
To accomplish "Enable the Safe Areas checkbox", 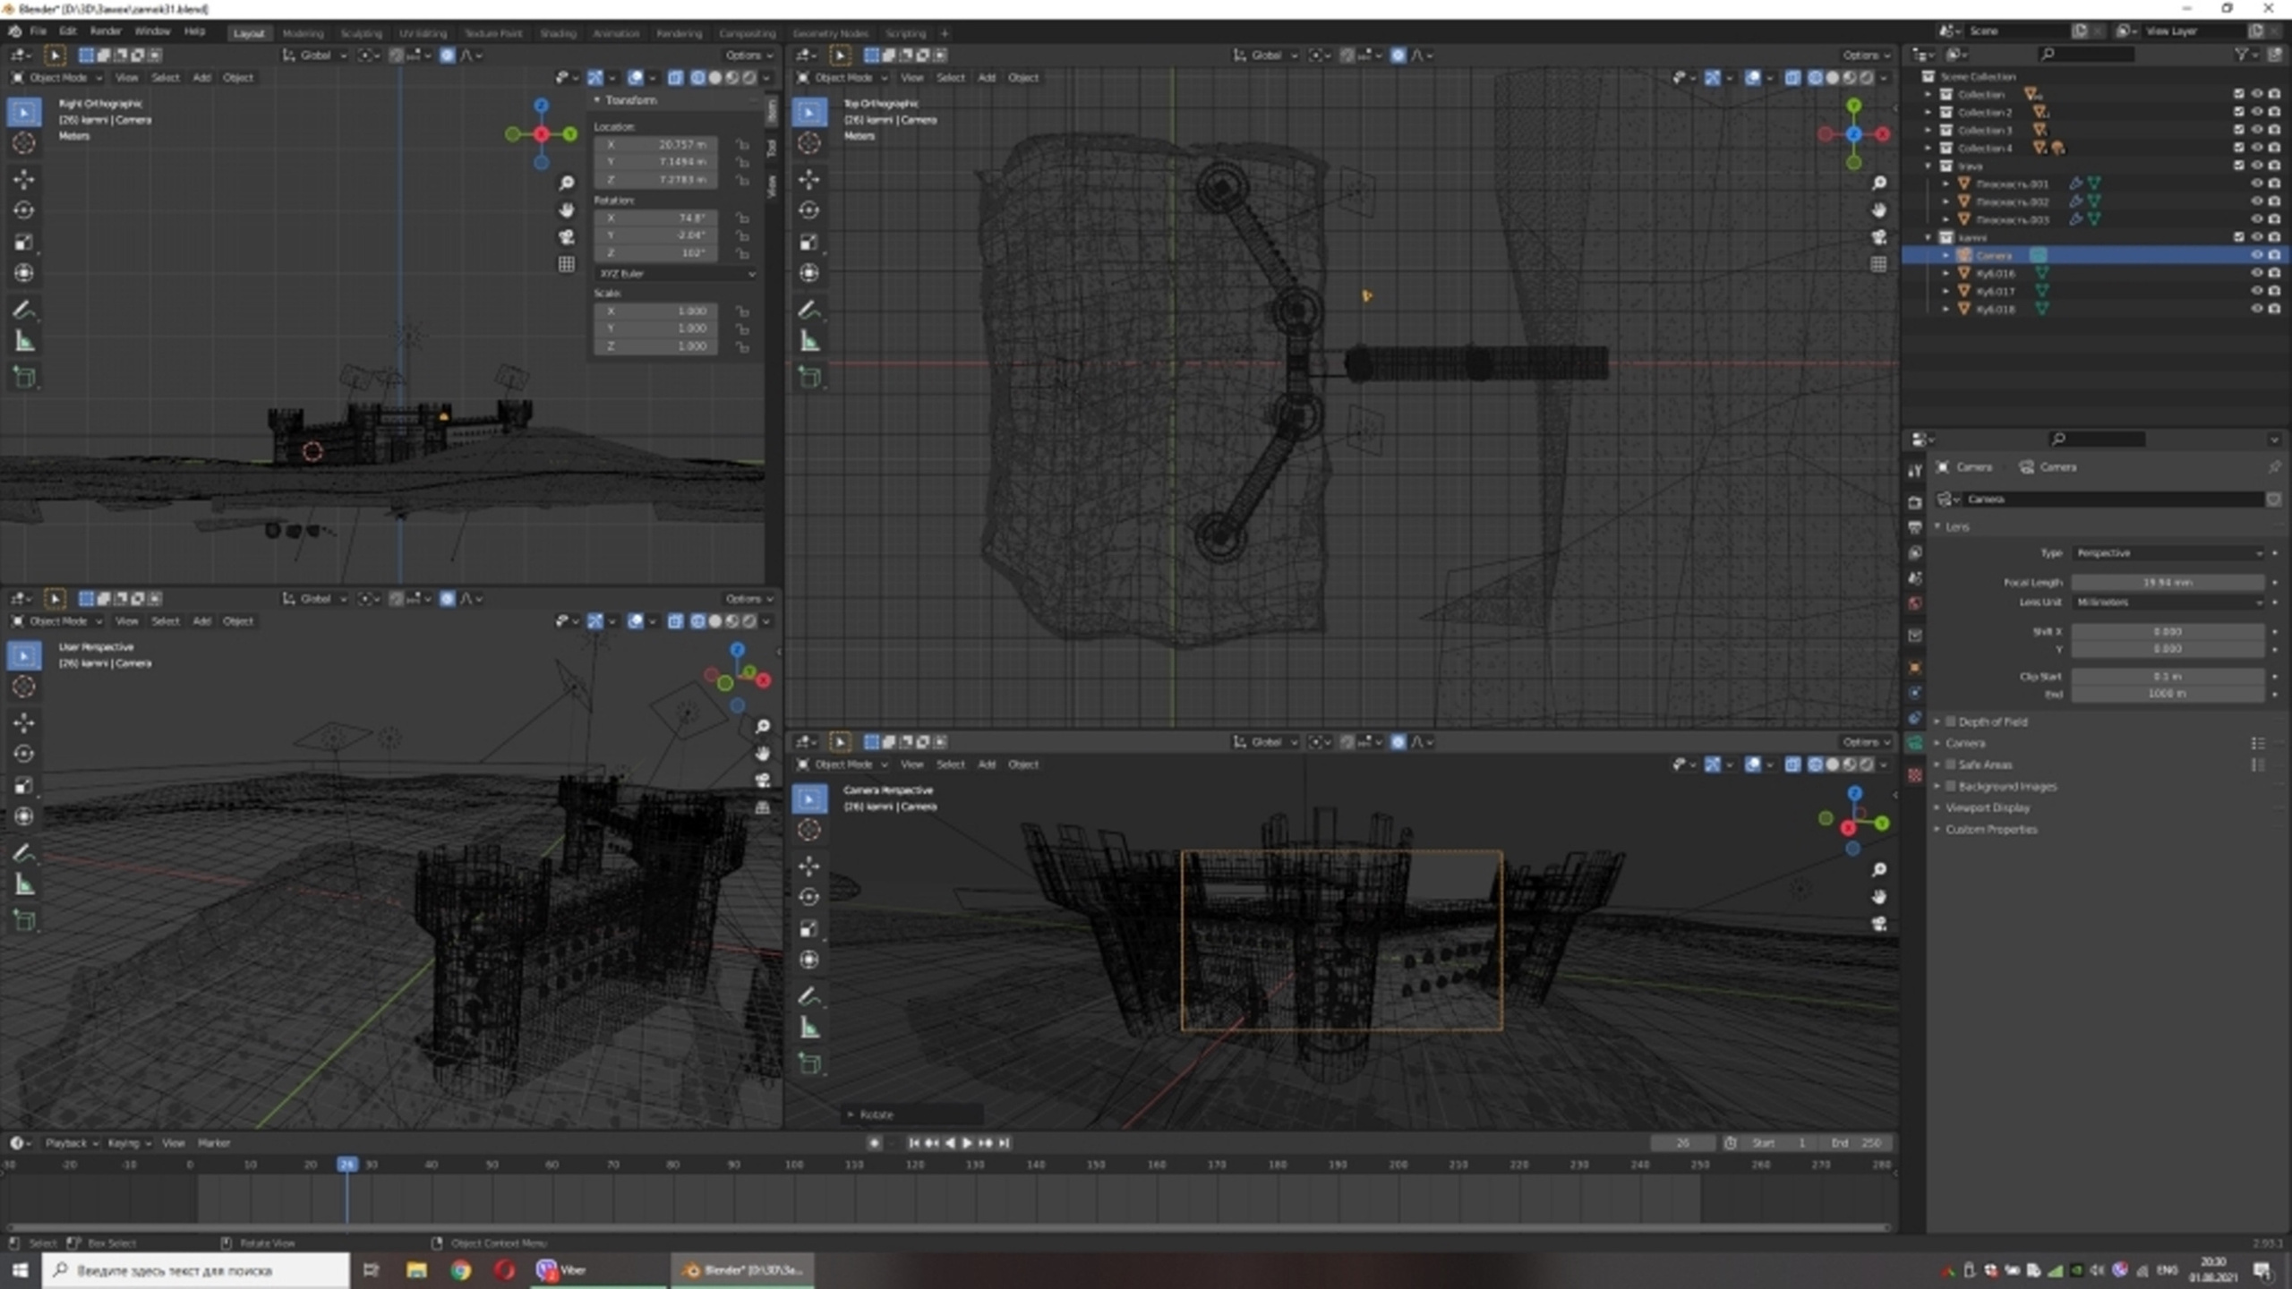I will (1951, 764).
